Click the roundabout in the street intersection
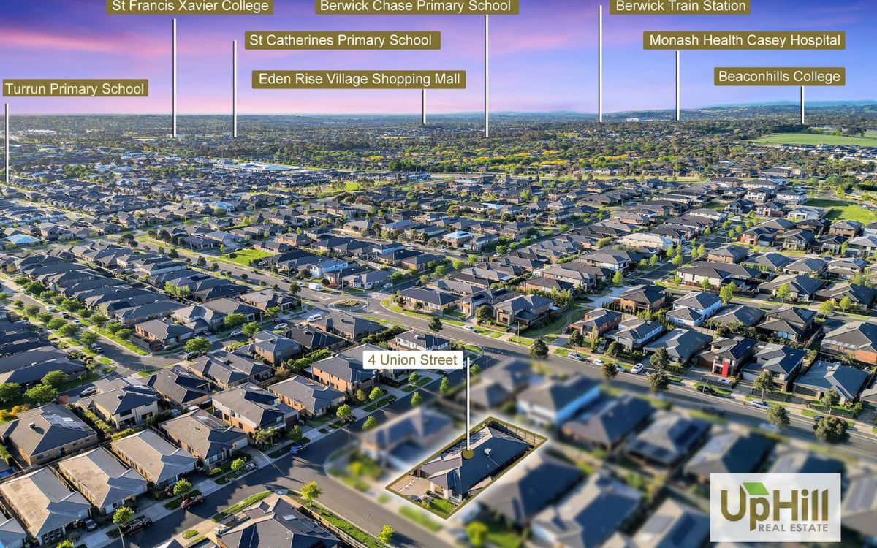 tap(348, 303)
